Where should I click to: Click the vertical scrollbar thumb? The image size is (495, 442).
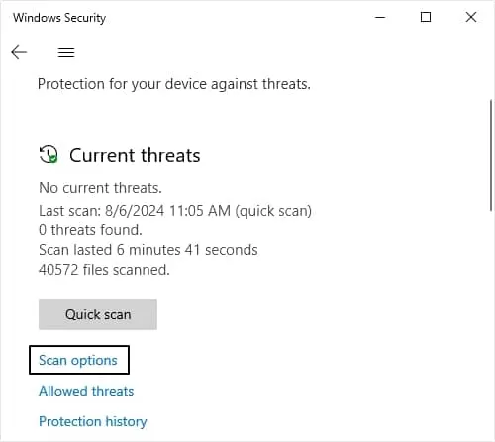click(491, 155)
